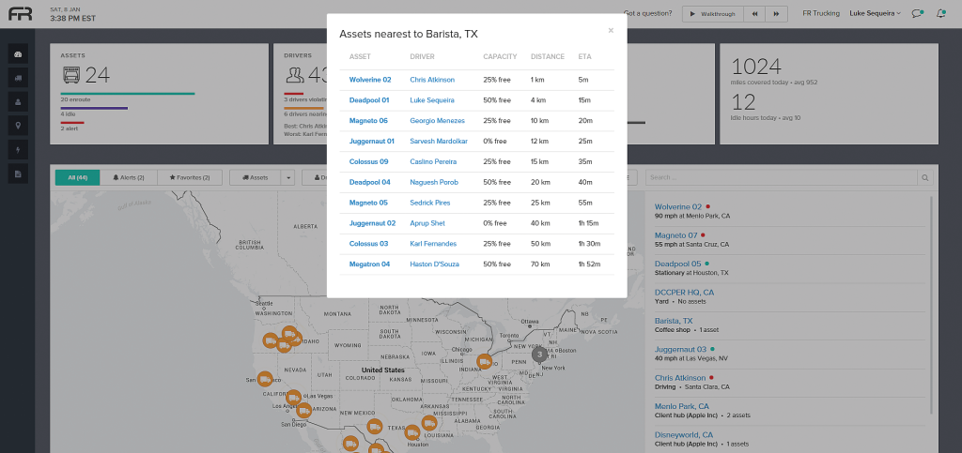Click the rewind walkthrough button
Viewport: 962px width, 453px height.
(754, 14)
